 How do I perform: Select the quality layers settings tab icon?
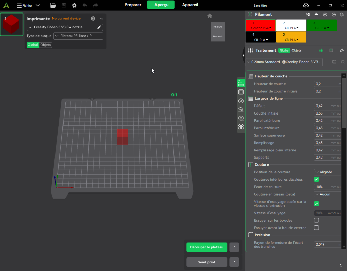click(x=241, y=83)
